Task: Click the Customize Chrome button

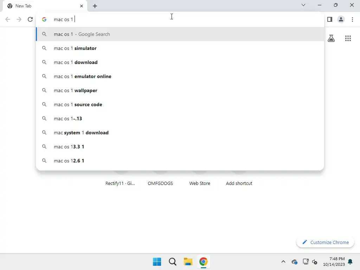Action: [x=325, y=242]
